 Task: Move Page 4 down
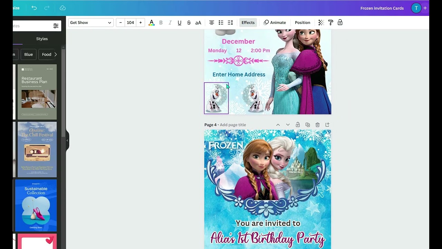(288, 125)
